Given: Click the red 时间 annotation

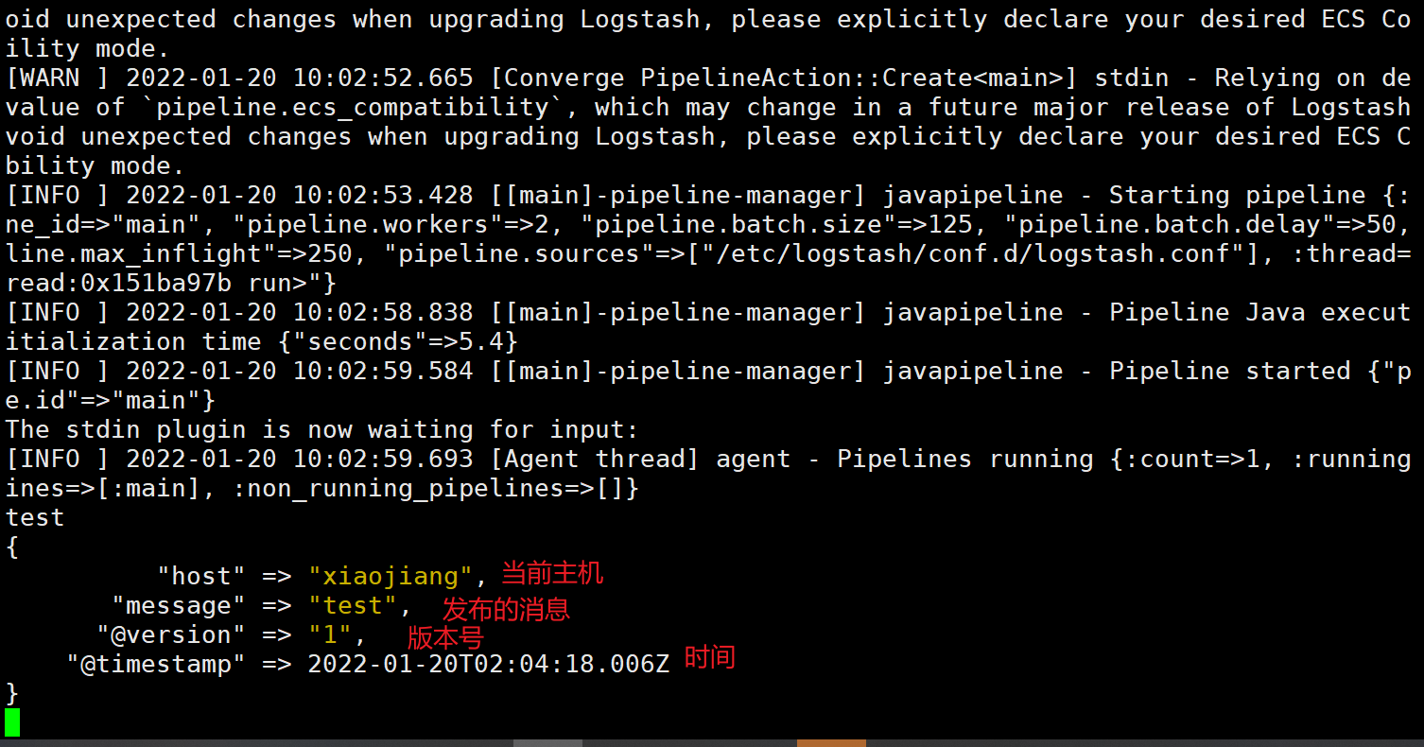Looking at the screenshot, I should (709, 657).
